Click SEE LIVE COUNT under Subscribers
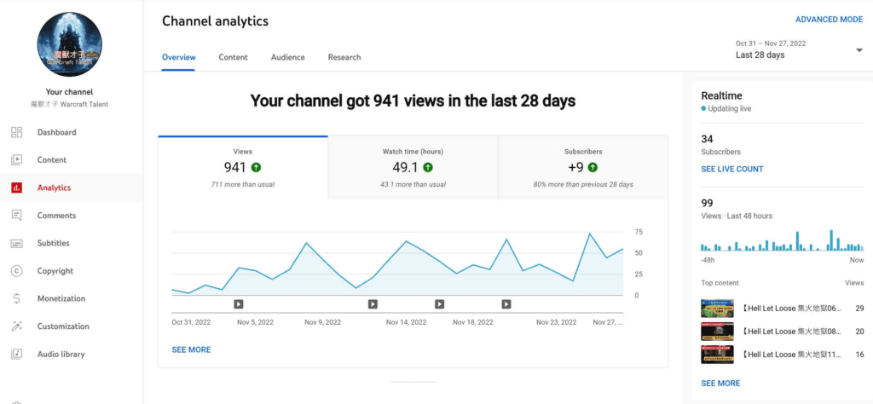 [731, 169]
